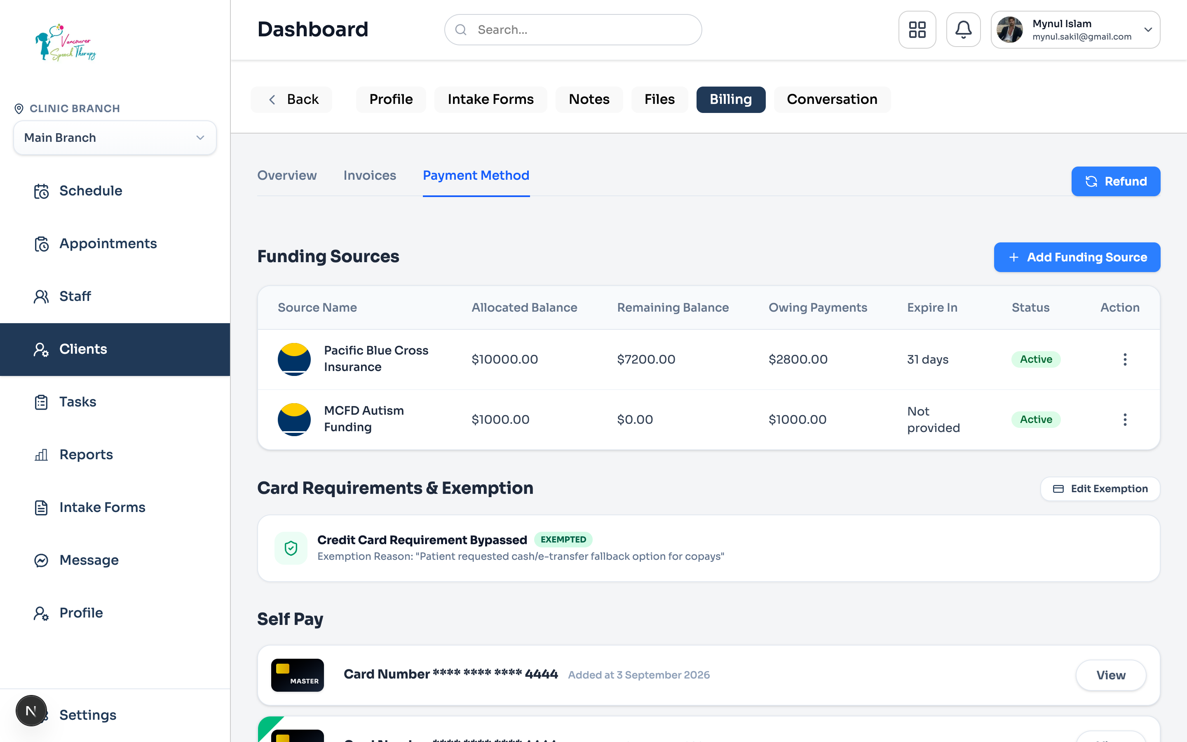
Task: View the card added 3 September 2026
Action: (1110, 675)
